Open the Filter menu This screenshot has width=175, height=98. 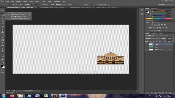tap(44, 1)
